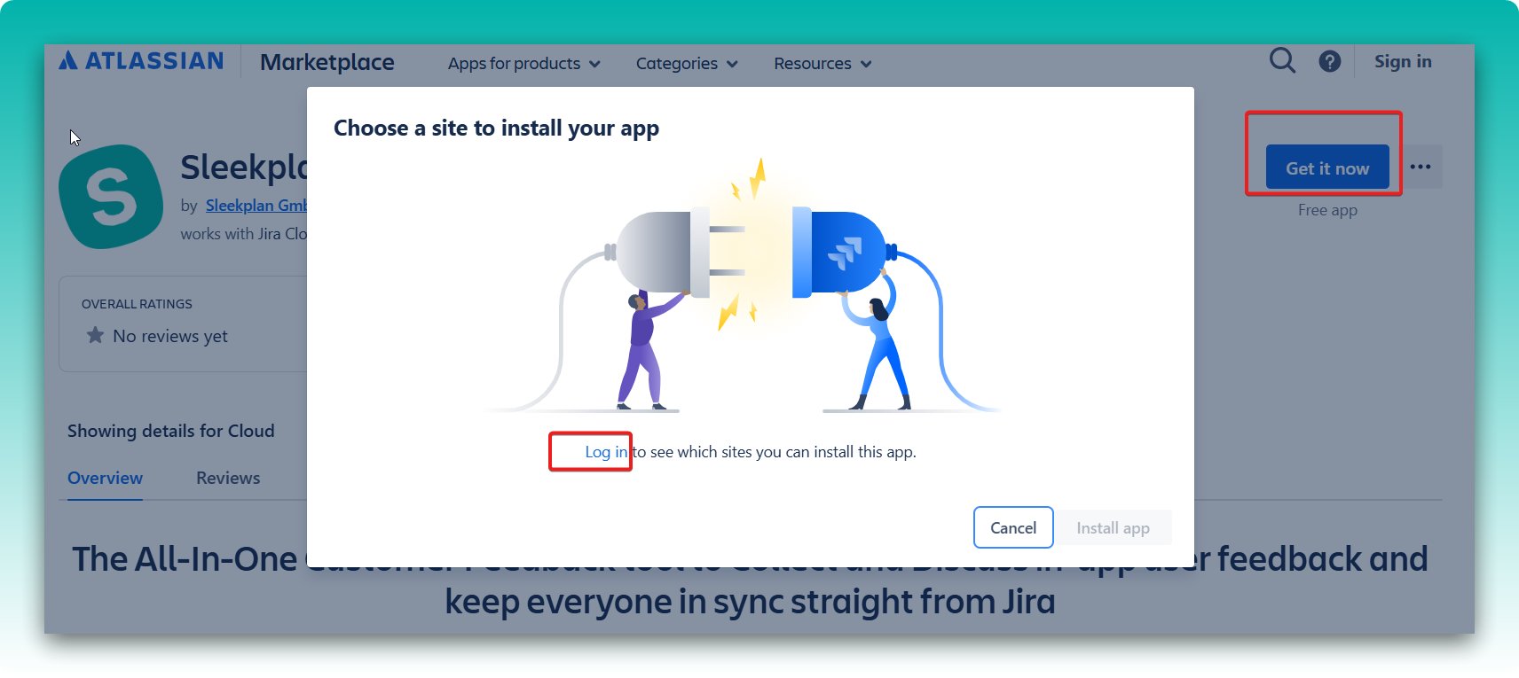Click the disabled Install app button

pyautogui.click(x=1113, y=527)
